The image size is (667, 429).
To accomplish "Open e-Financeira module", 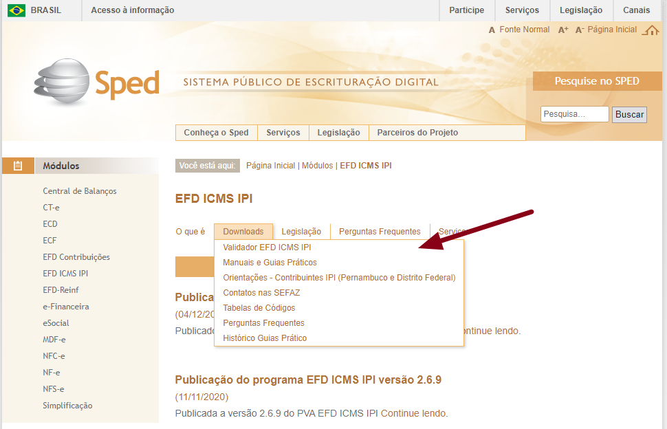I will click(66, 307).
